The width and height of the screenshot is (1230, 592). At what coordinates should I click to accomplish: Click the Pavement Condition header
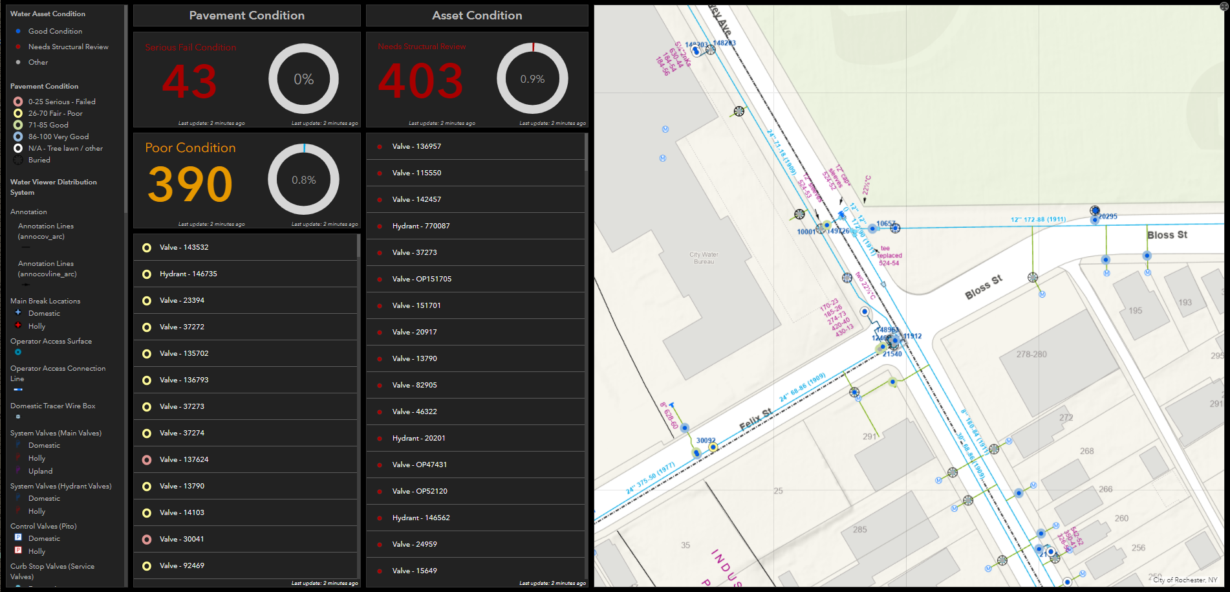(246, 16)
